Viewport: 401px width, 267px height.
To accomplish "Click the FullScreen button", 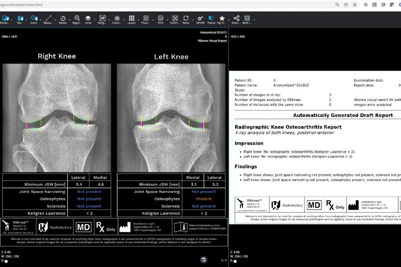I will [175, 18].
